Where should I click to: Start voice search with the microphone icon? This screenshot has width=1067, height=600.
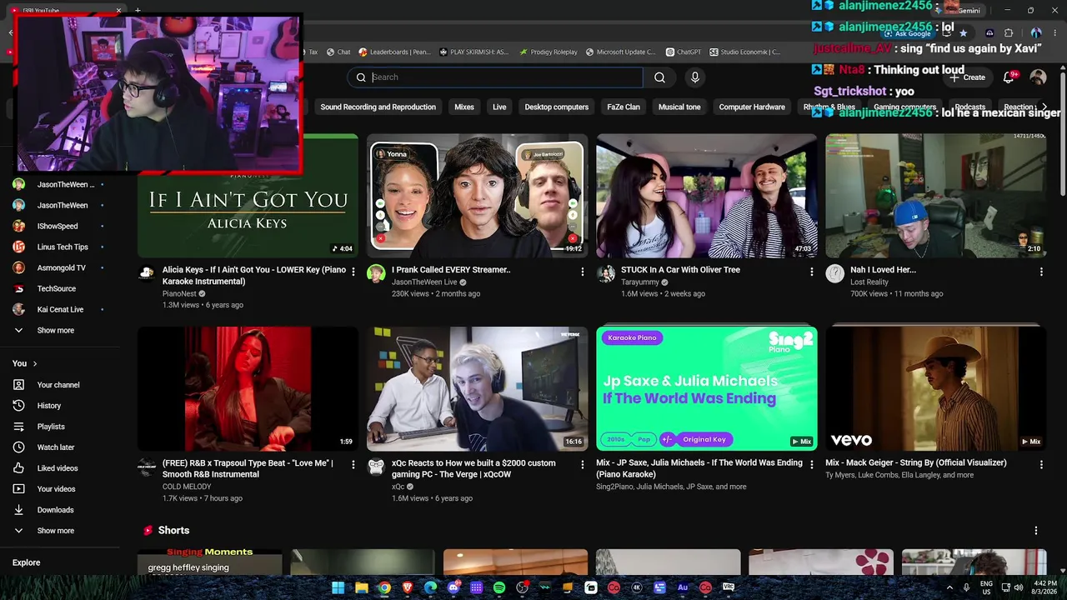(x=695, y=77)
